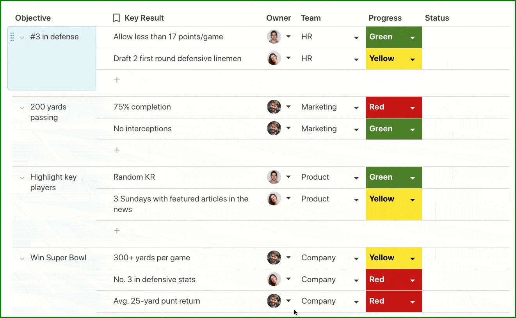Click the drag handle beside #3 in defense
The height and width of the screenshot is (318, 516).
click(x=12, y=37)
